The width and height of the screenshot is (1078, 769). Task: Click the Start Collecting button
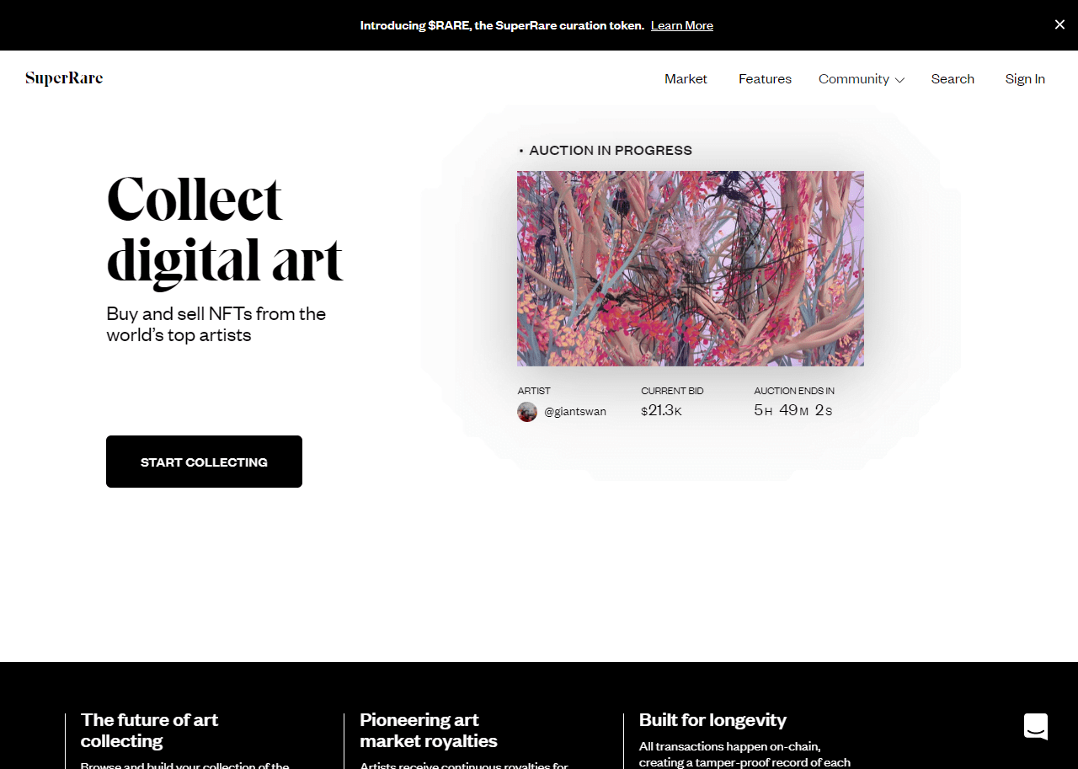coord(204,462)
